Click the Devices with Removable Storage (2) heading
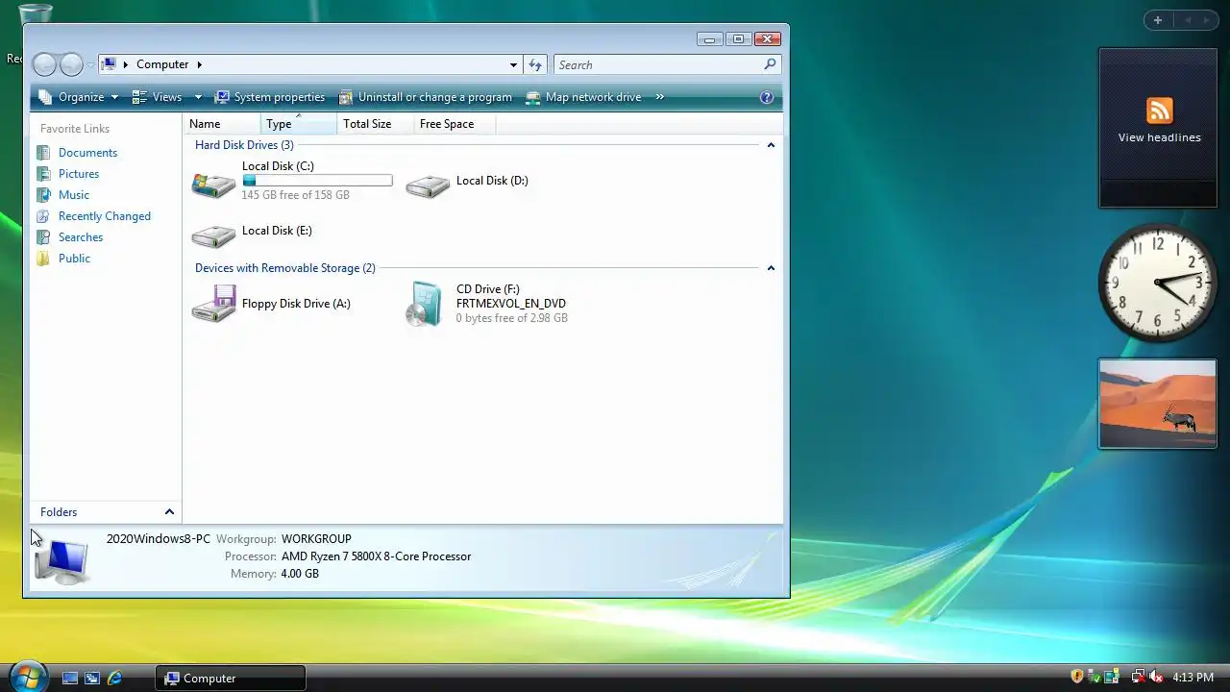The height and width of the screenshot is (692, 1230). click(x=285, y=268)
